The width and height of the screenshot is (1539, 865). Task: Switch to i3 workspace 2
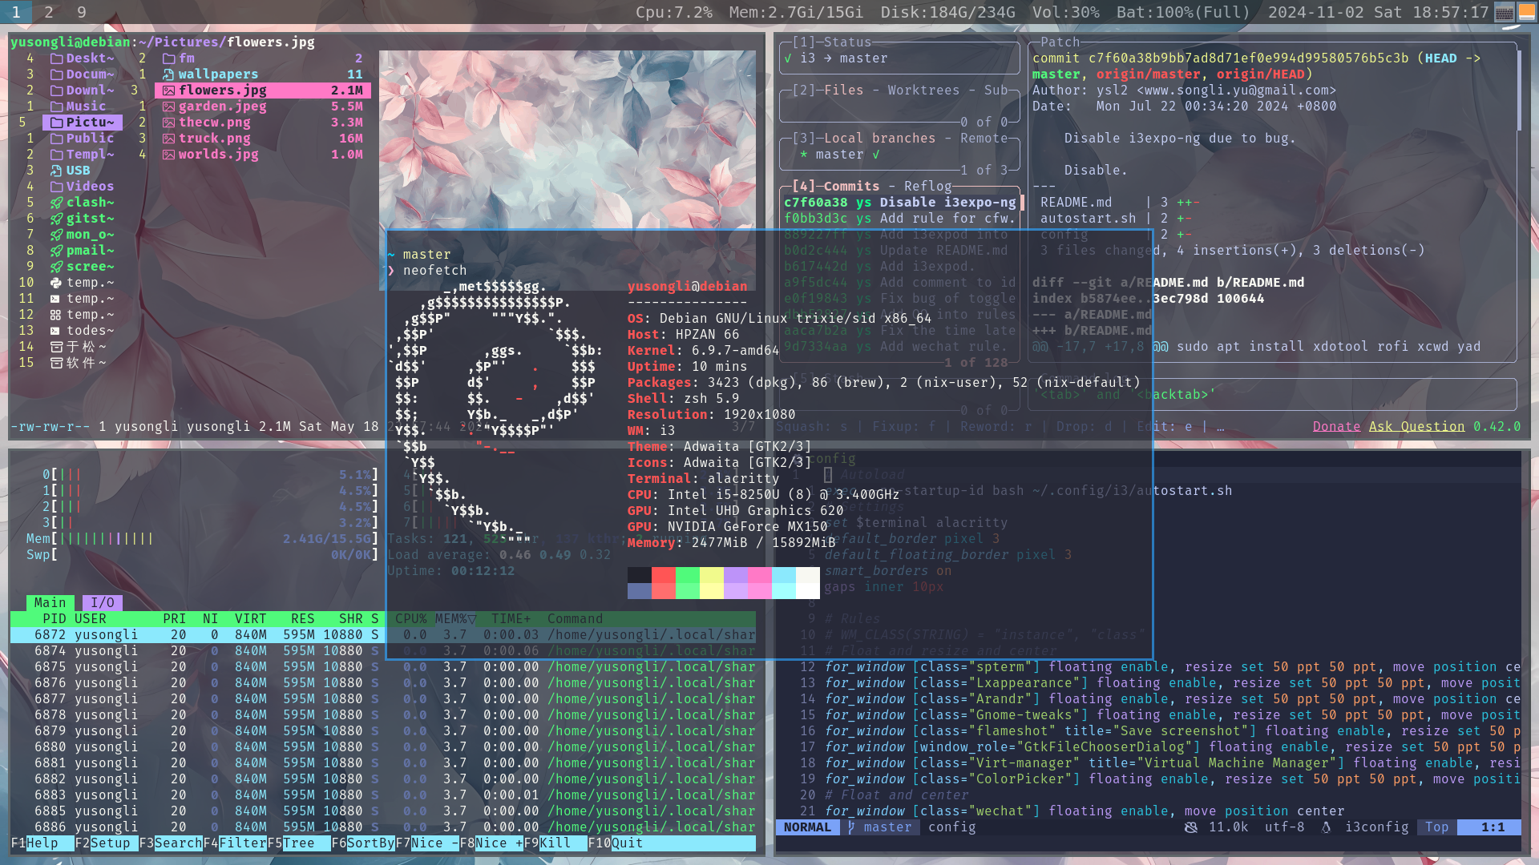pos(49,12)
